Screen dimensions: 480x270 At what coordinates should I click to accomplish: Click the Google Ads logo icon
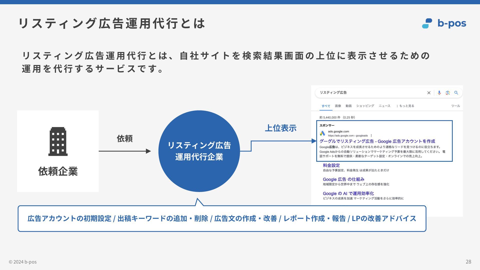(322, 133)
